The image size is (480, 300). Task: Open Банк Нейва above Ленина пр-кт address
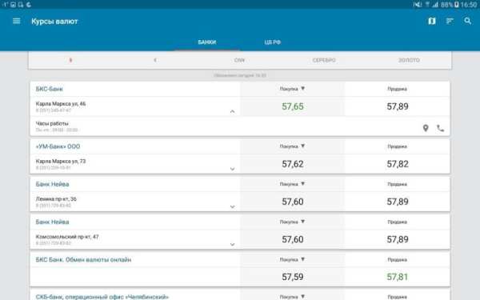(x=52, y=184)
